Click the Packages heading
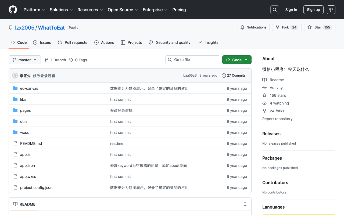The height and width of the screenshot is (215, 344). point(272,158)
